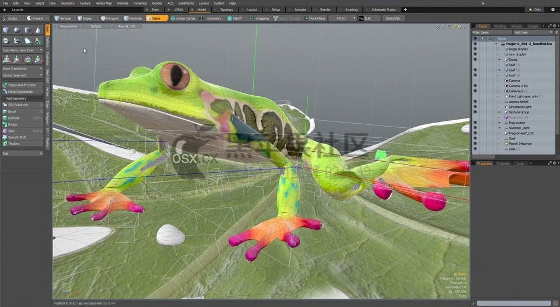The image size is (560, 307).
Task: Expand the Texture Group item
Action: [x=500, y=112]
